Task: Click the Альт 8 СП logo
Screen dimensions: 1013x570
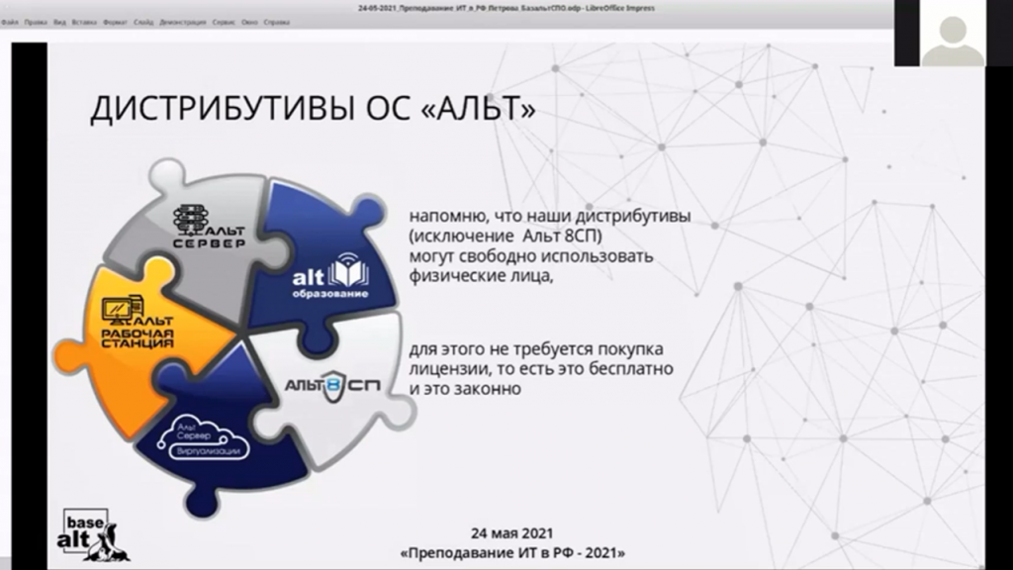Action: point(332,386)
